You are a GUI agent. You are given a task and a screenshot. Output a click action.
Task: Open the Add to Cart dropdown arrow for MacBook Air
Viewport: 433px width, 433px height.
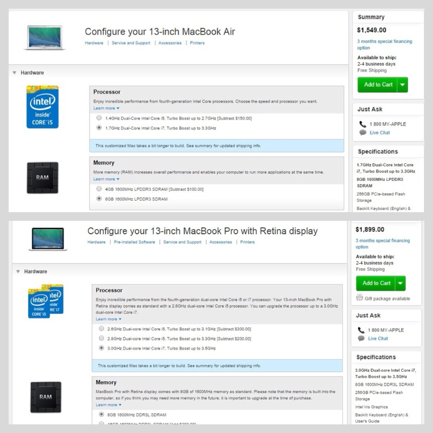coord(402,85)
